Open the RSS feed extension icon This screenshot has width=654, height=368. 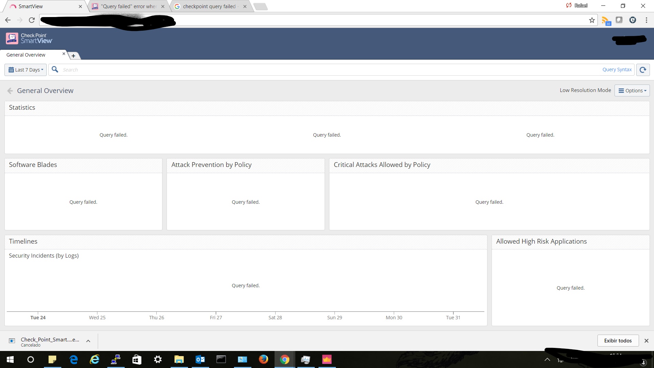(606, 21)
